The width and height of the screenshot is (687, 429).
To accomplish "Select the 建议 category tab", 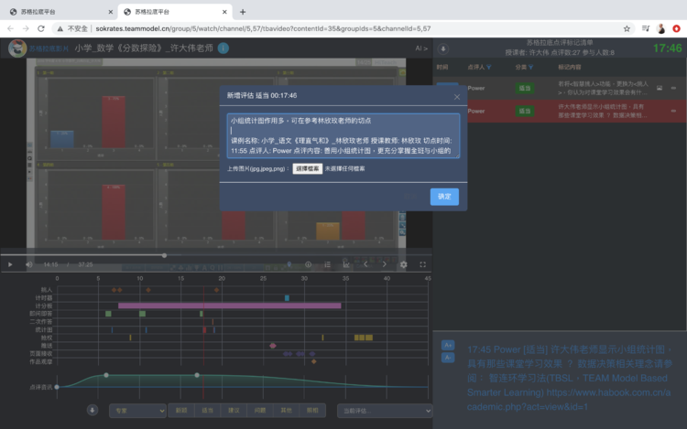I will (234, 412).
